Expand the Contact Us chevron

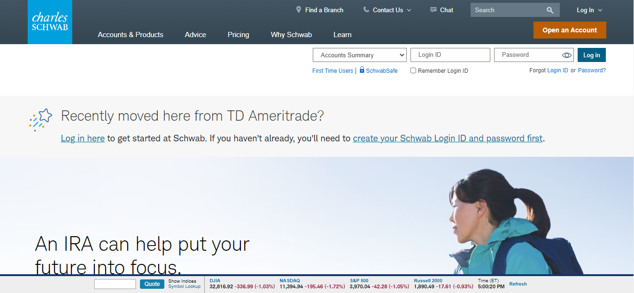coord(409,10)
